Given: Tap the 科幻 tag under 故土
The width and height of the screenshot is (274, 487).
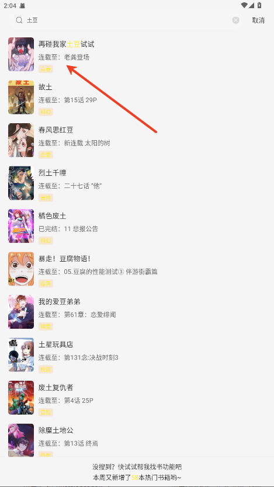Looking at the screenshot, I should click(46, 112).
